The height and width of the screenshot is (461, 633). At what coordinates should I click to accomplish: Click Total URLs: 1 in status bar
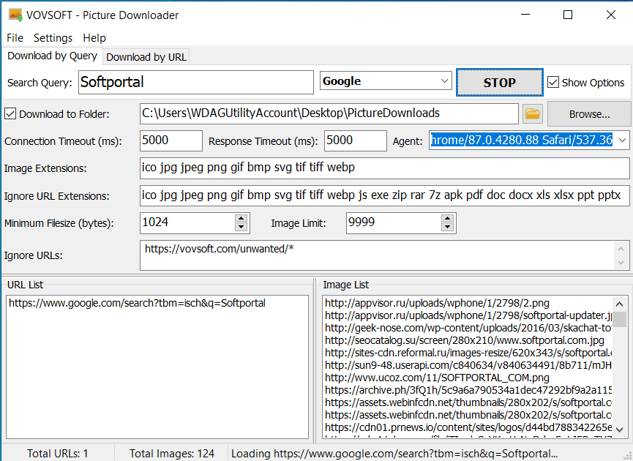pos(57,454)
